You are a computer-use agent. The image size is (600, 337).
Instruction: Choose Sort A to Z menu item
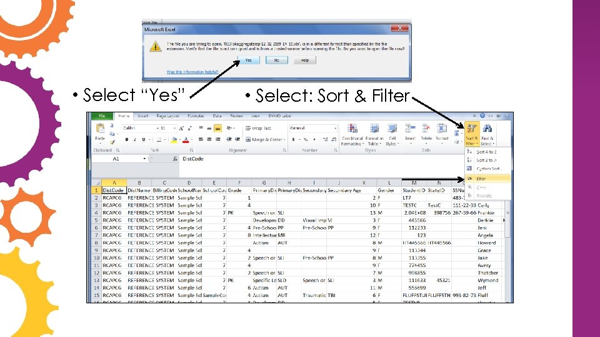(x=488, y=152)
